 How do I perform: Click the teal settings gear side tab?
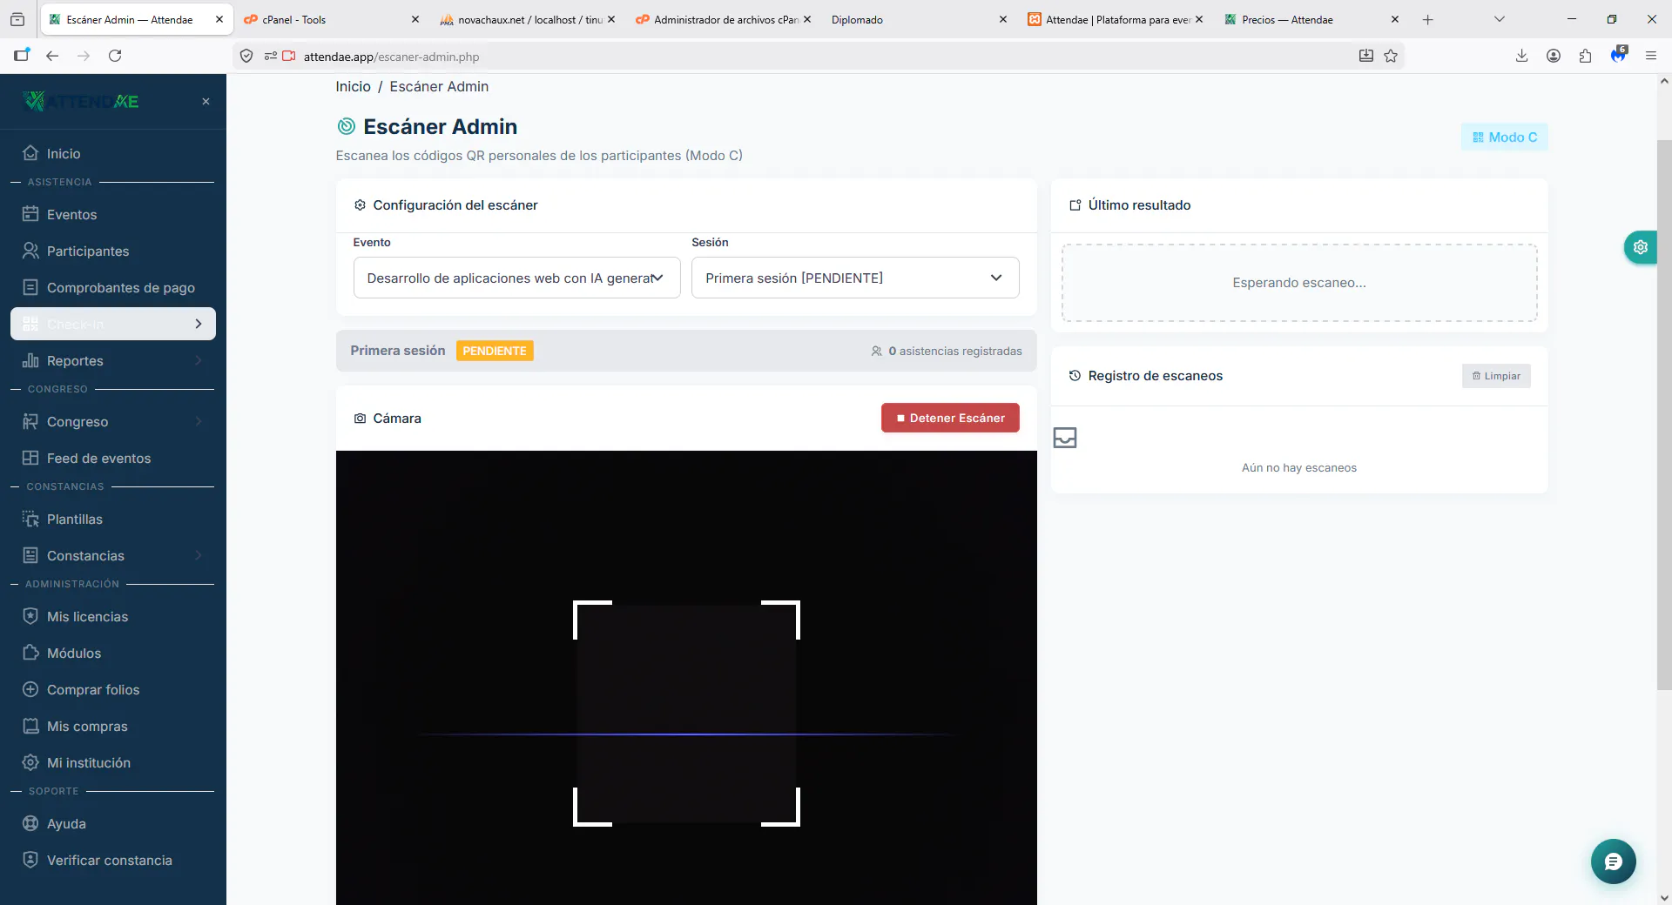coord(1640,247)
